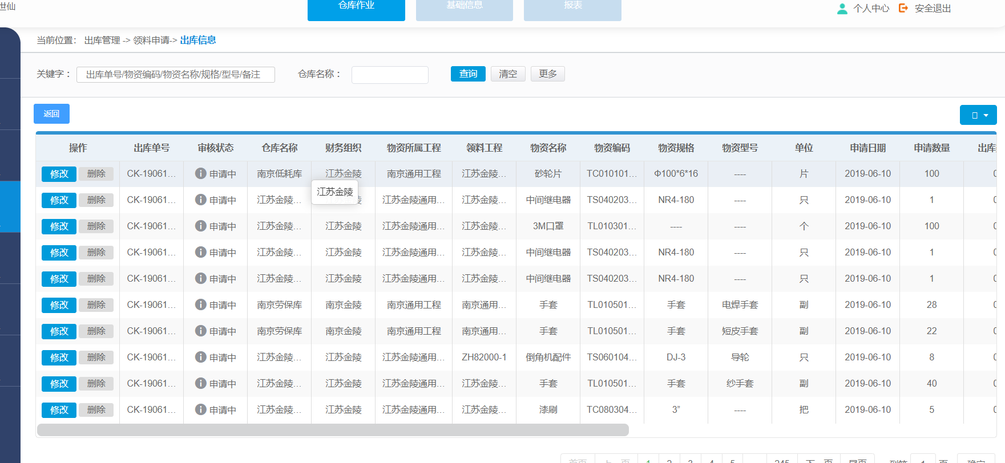Image resolution: width=1005 pixels, height=463 pixels.
Task: Expand additional filters with 更多 button
Action: click(547, 74)
